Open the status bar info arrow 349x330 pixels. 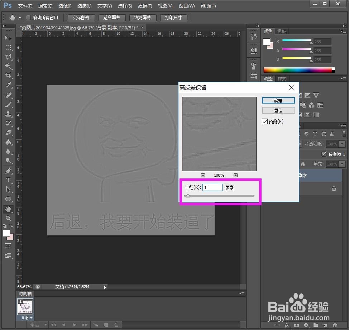pyautogui.click(x=105, y=287)
